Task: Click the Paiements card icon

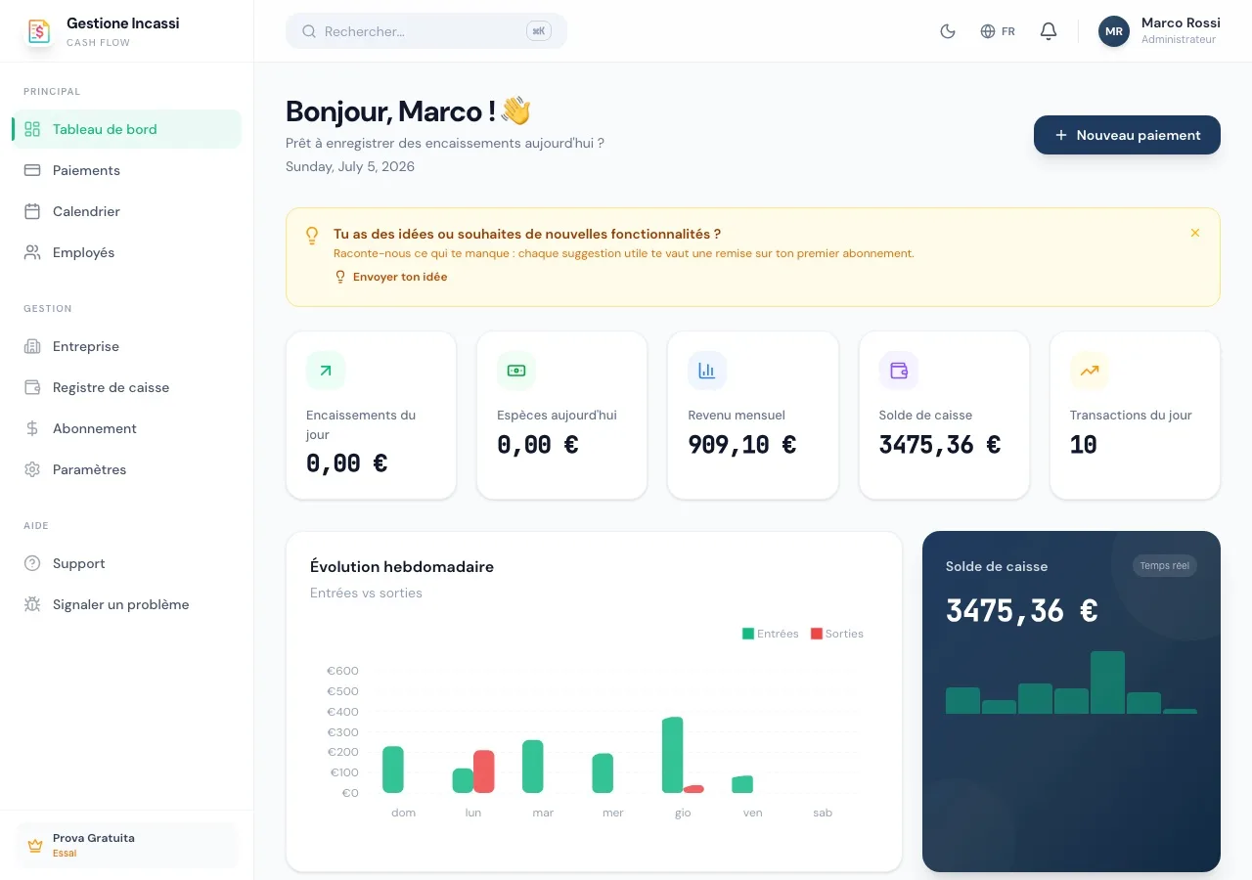Action: point(32,170)
